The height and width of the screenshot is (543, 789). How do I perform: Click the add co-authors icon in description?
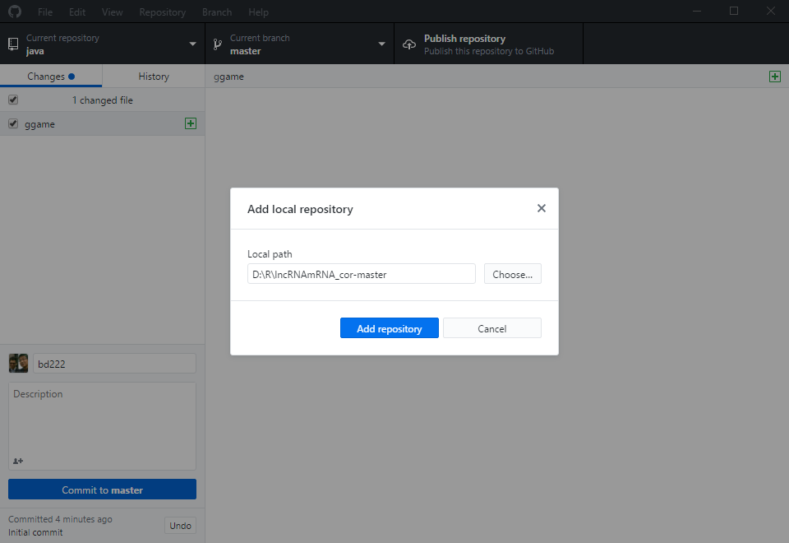[x=18, y=461]
